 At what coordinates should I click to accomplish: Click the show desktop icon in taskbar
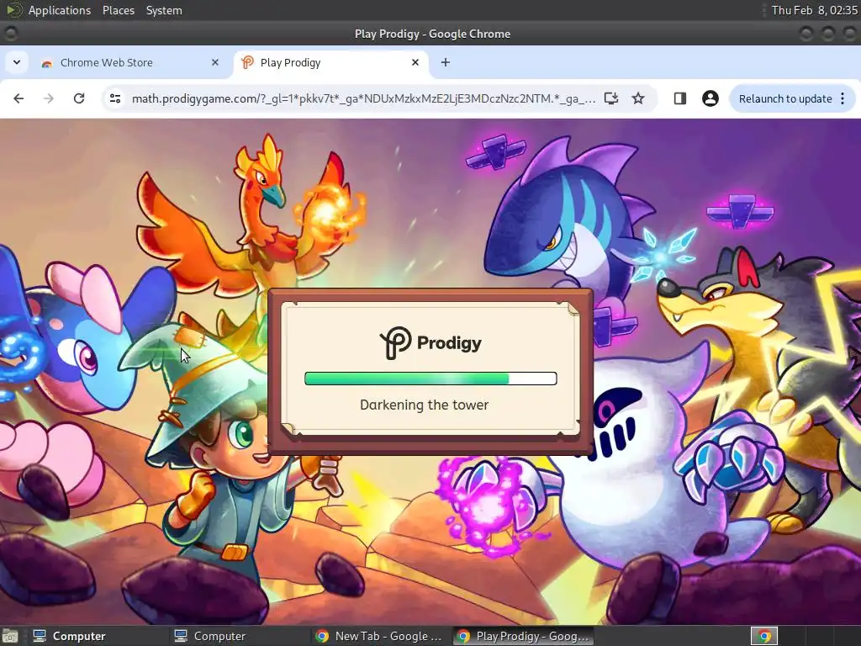(x=10, y=636)
